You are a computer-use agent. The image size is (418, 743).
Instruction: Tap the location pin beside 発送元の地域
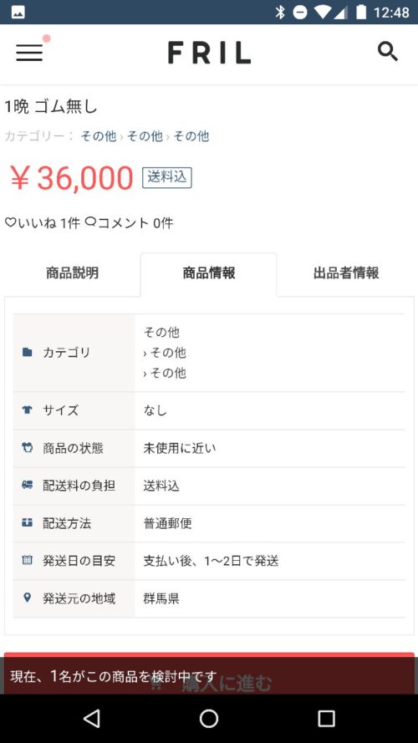coord(28,598)
